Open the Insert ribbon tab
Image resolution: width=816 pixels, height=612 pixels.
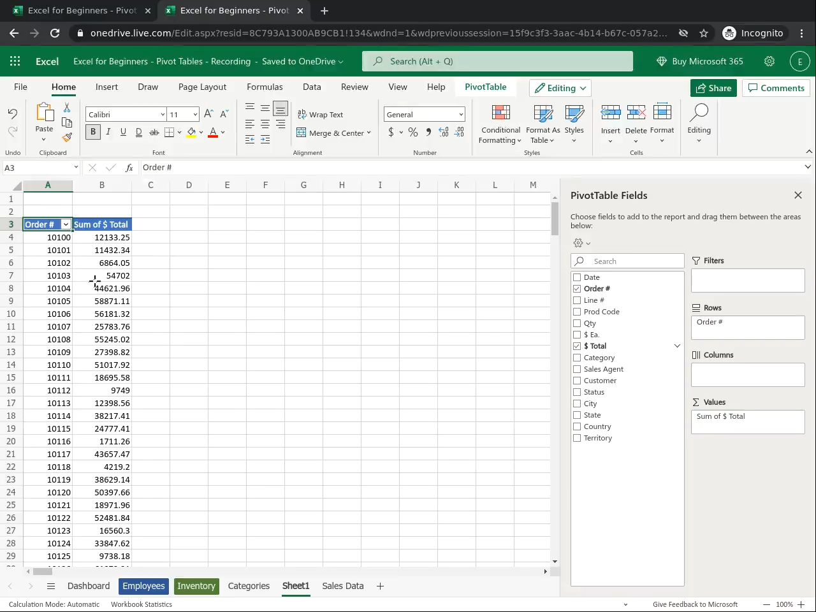[106, 87]
